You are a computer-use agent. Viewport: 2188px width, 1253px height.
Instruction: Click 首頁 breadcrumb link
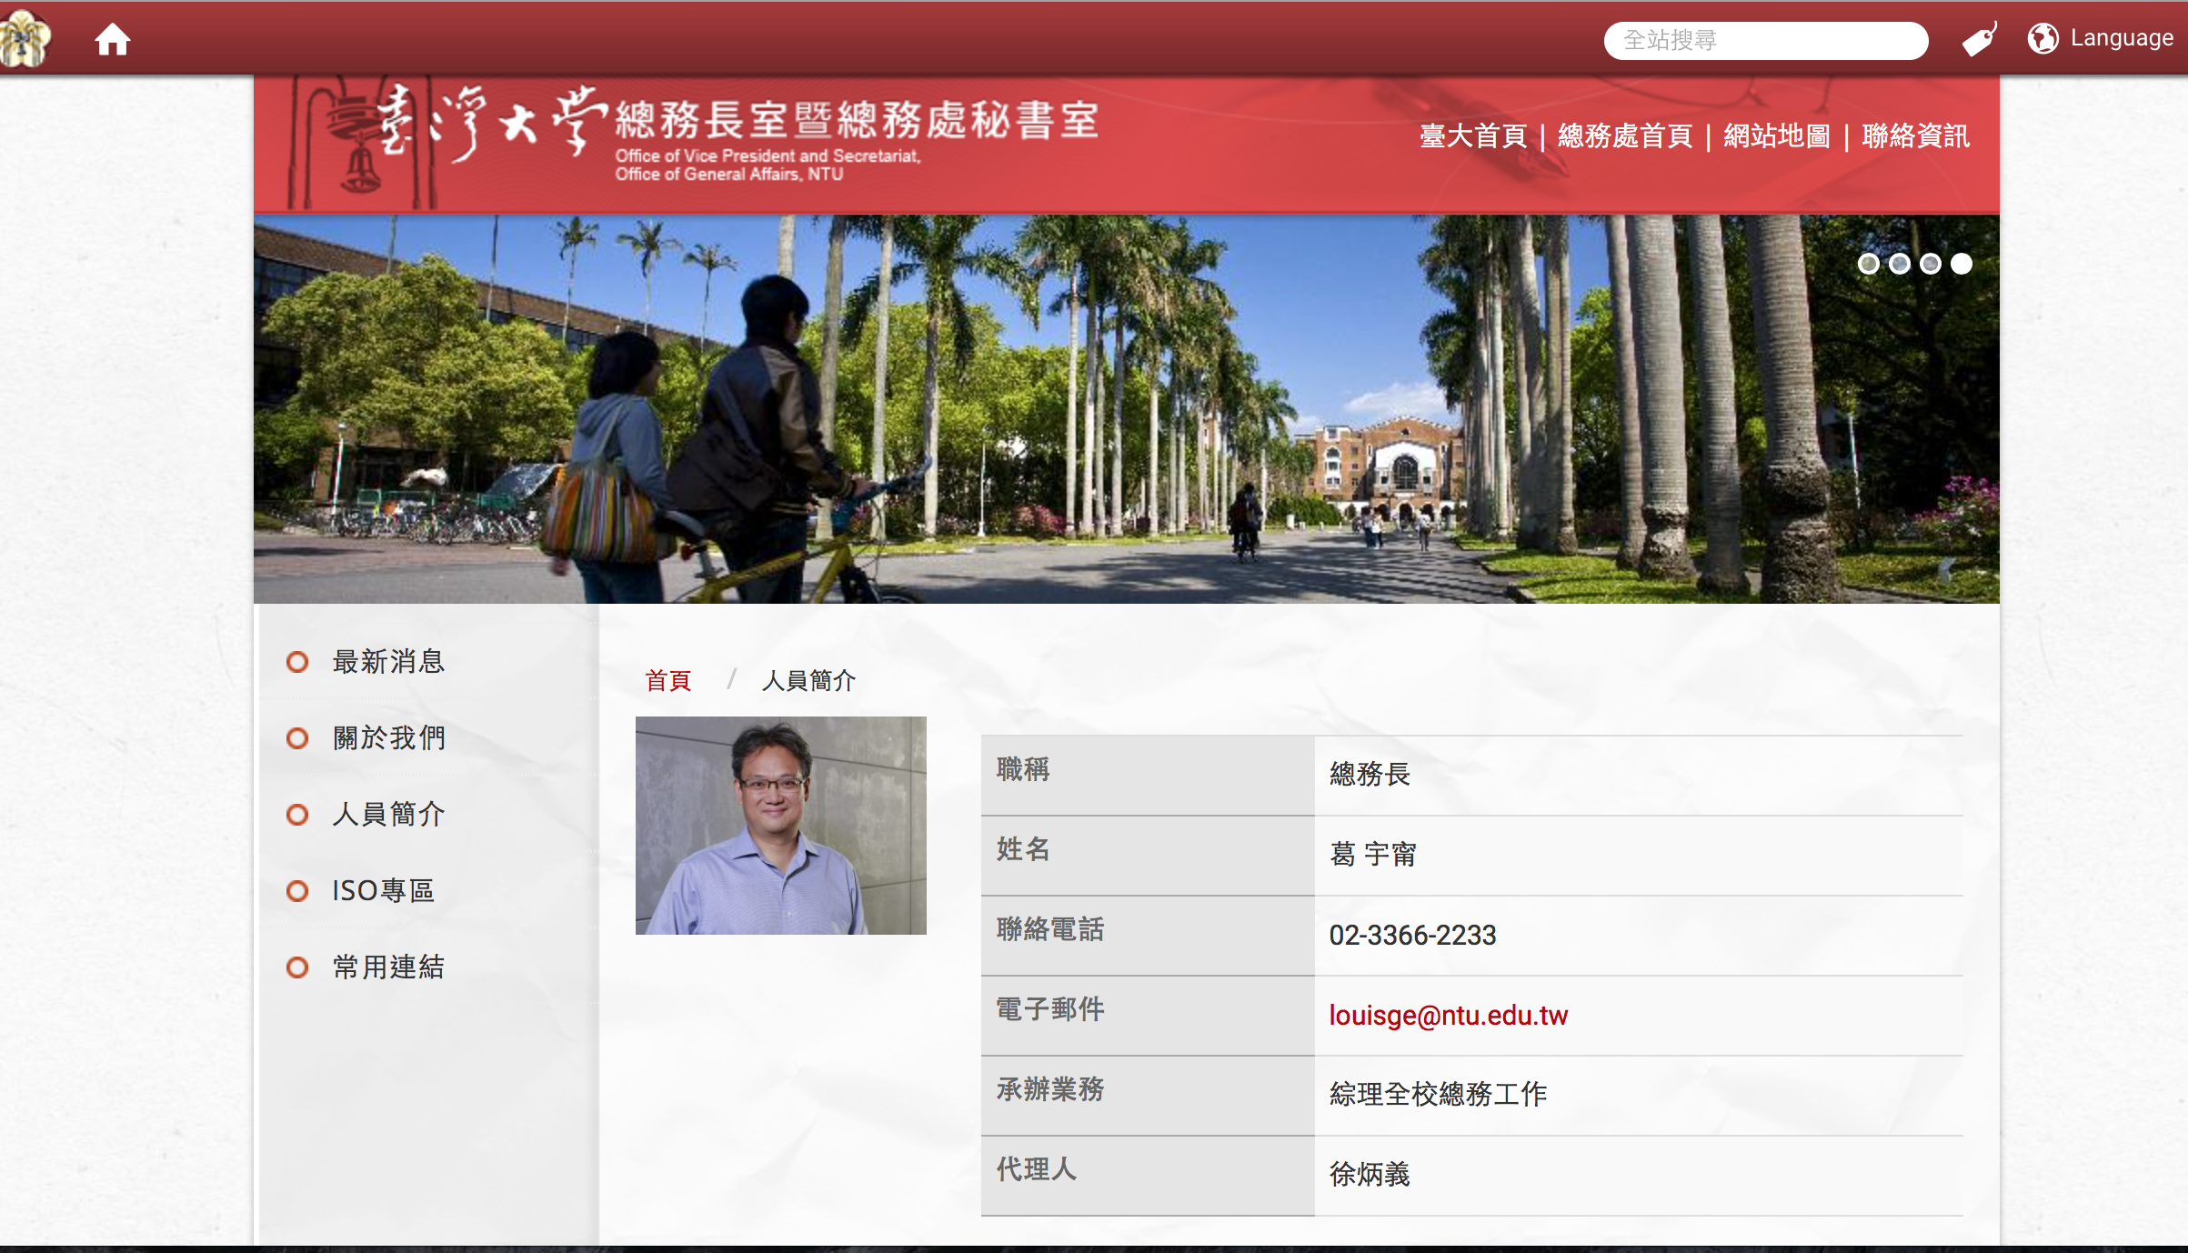click(668, 680)
